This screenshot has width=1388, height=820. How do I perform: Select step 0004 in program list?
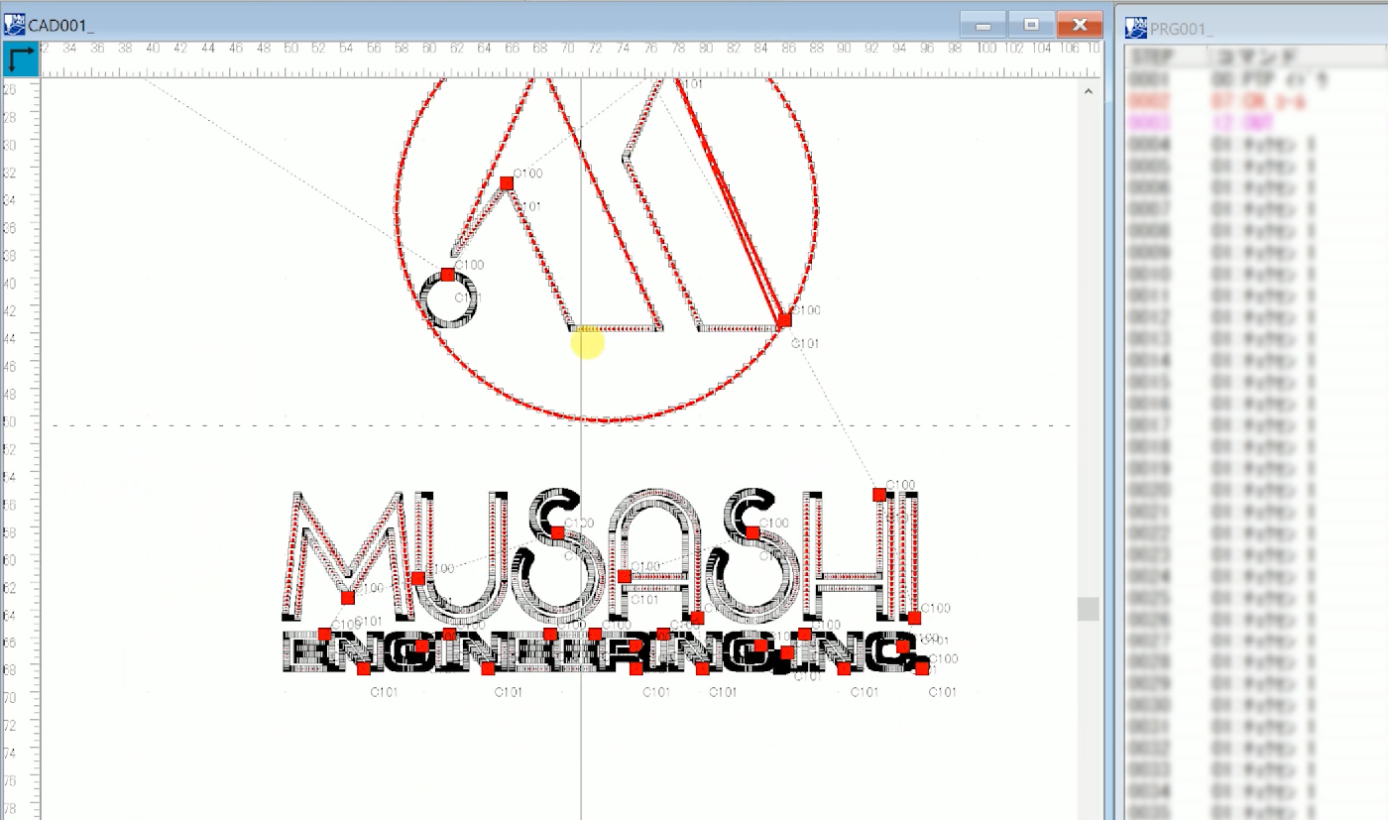pos(1256,144)
